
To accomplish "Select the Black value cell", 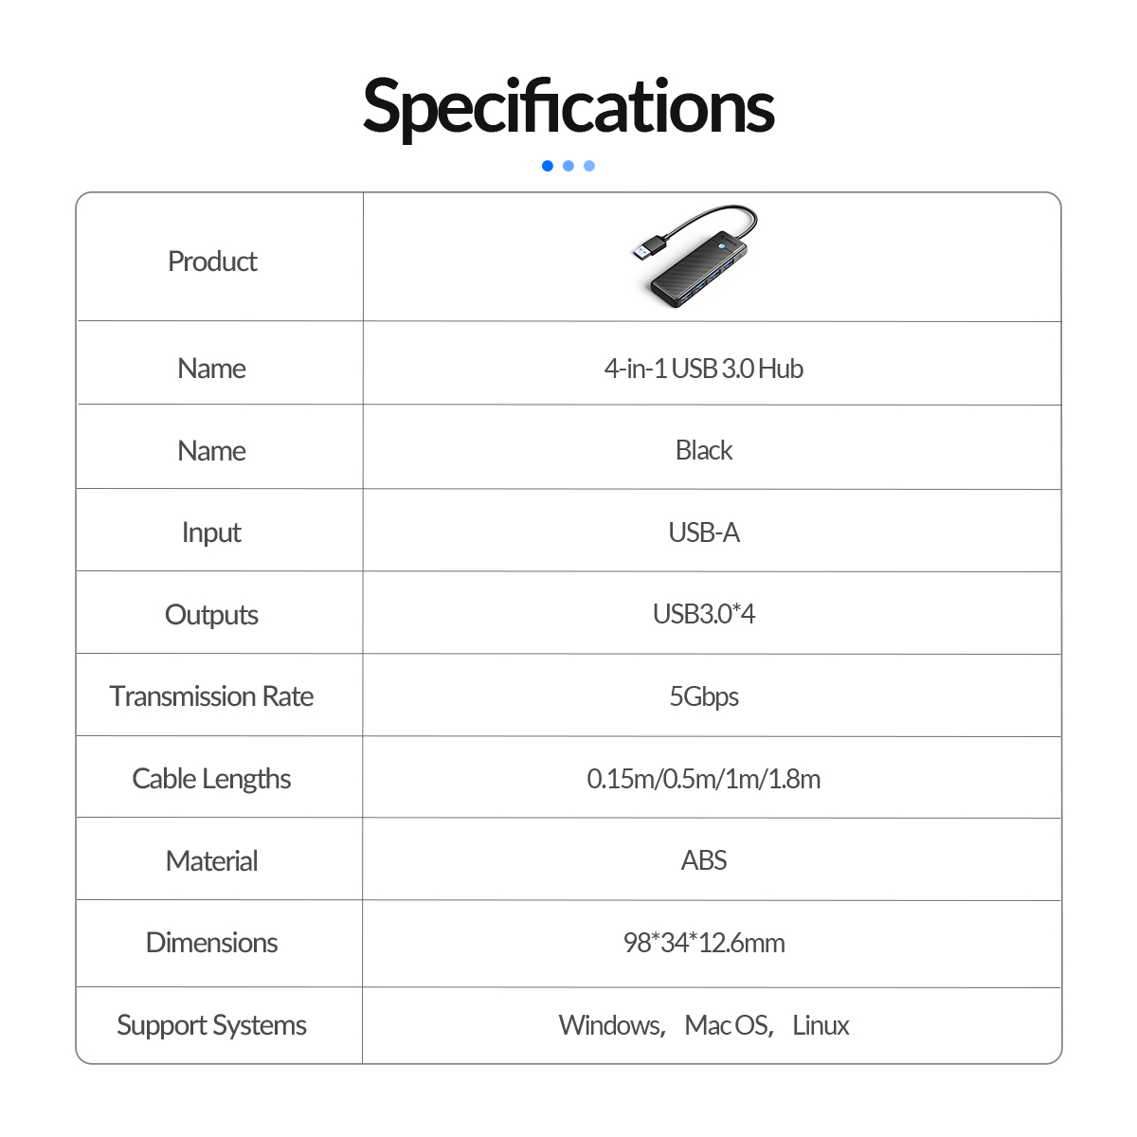I will click(704, 450).
